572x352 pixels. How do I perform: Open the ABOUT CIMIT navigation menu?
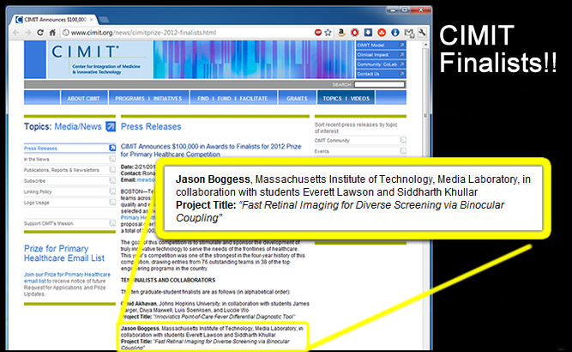point(82,99)
